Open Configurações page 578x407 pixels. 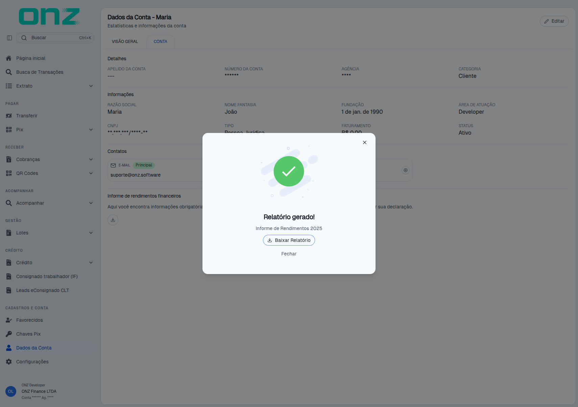tap(50, 362)
